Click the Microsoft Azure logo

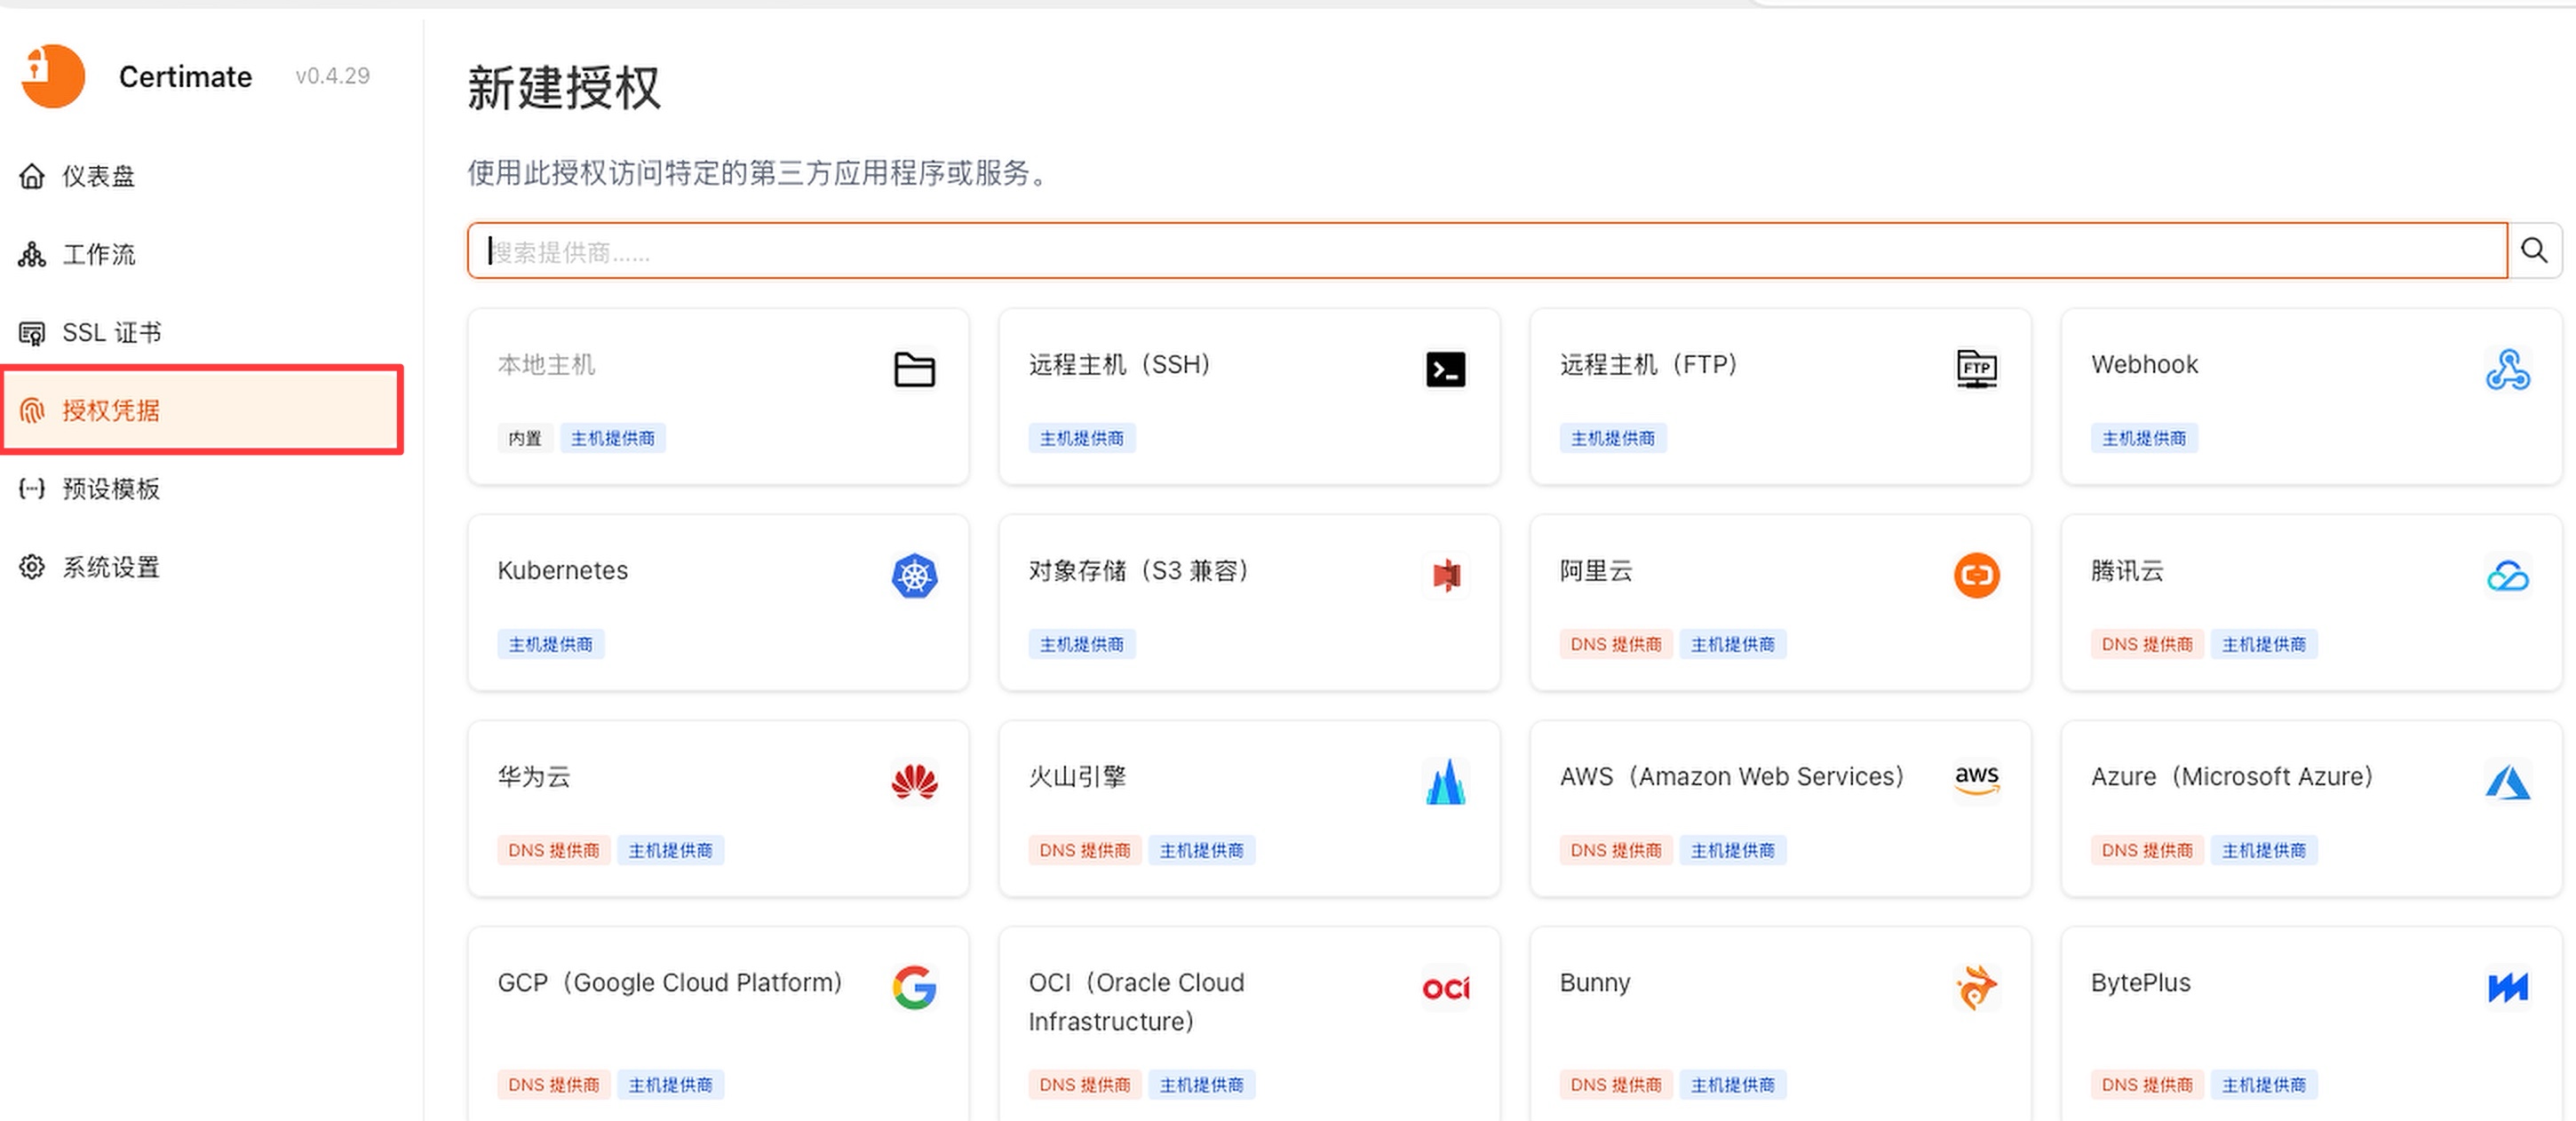coord(2508,782)
